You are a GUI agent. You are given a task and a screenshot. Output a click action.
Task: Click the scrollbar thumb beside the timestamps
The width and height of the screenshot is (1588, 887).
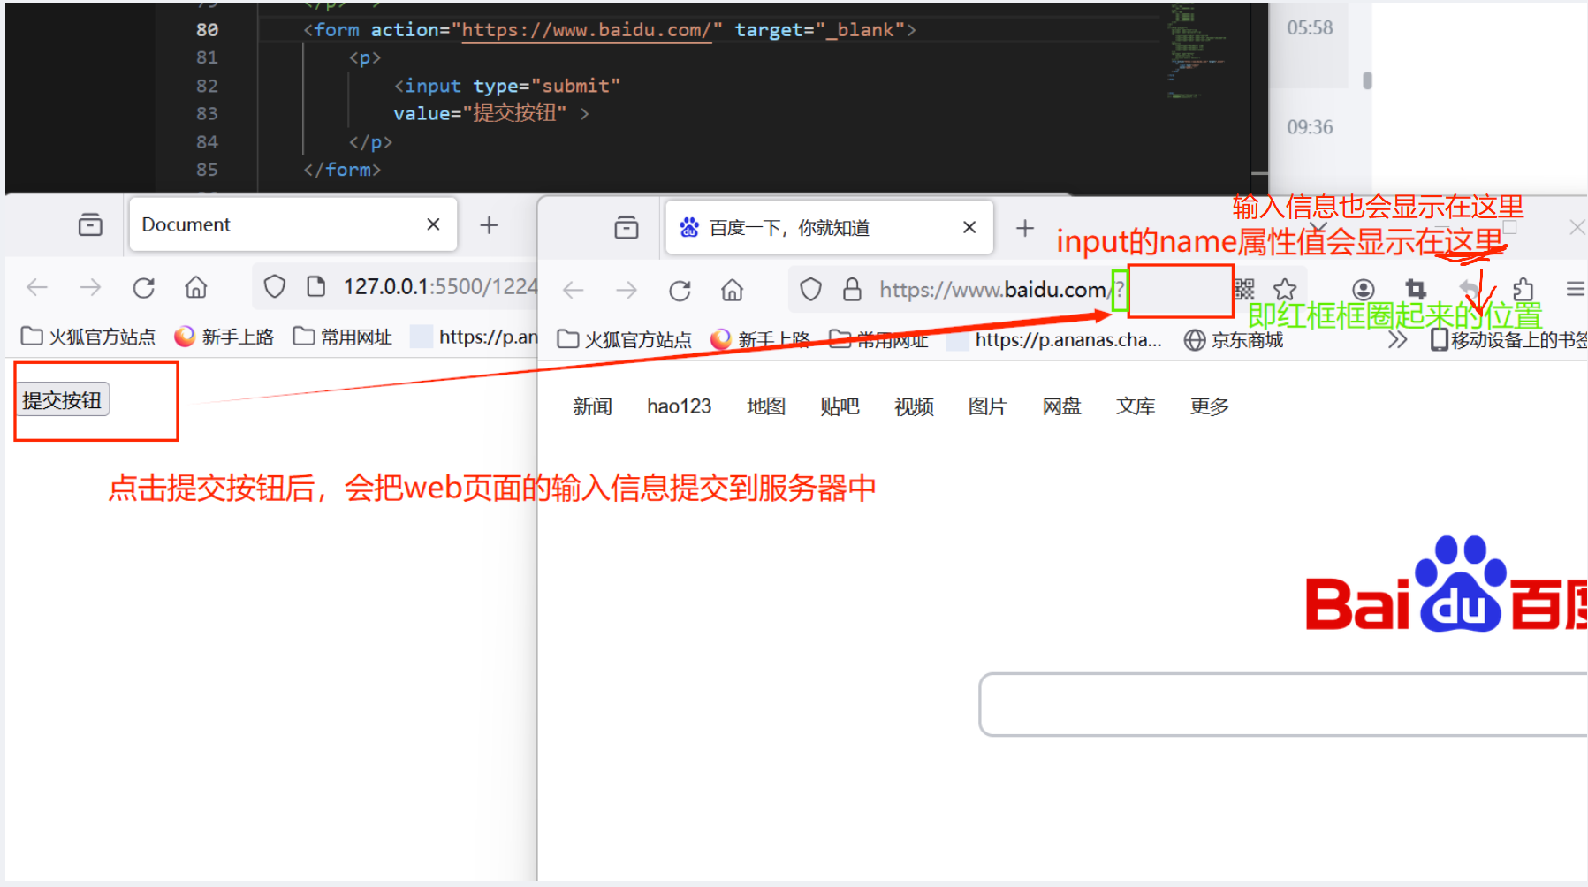tap(1367, 80)
